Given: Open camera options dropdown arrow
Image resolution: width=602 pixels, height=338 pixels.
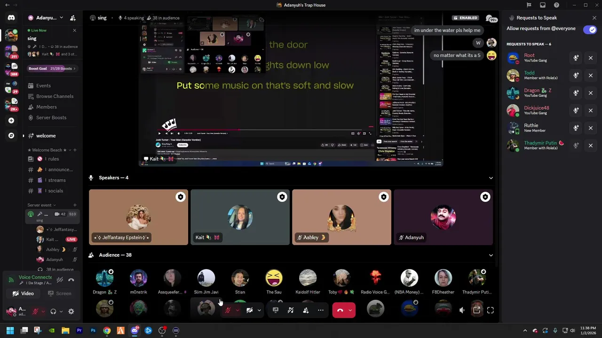Looking at the screenshot, I should tap(259, 310).
